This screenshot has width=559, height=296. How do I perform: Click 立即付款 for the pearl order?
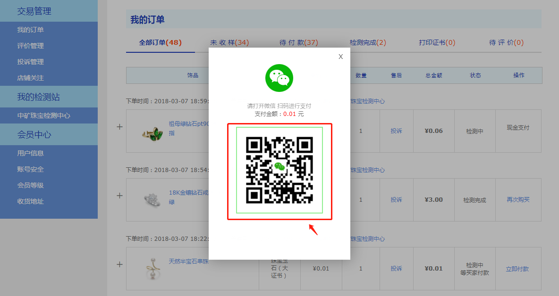pyautogui.click(x=517, y=269)
